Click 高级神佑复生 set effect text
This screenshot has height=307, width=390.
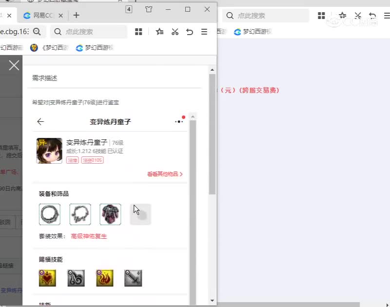click(89, 236)
